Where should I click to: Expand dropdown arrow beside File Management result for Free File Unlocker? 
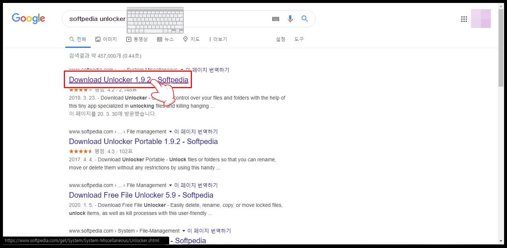pyautogui.click(x=170, y=185)
